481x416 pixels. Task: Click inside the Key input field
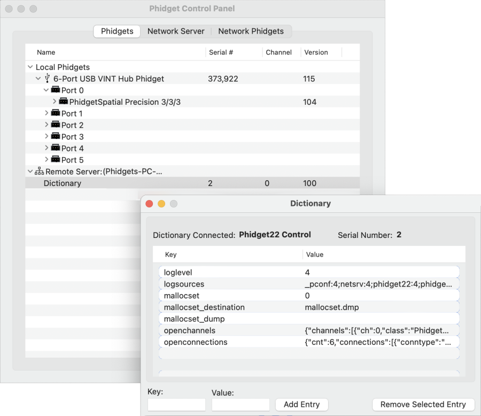click(176, 404)
